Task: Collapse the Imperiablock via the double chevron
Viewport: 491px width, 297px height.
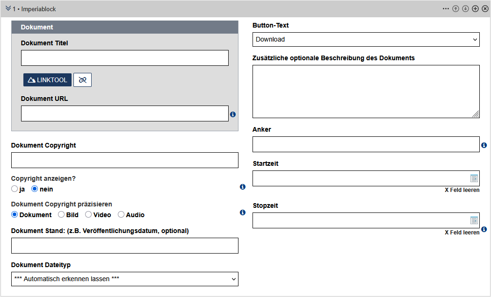Action: (7, 8)
